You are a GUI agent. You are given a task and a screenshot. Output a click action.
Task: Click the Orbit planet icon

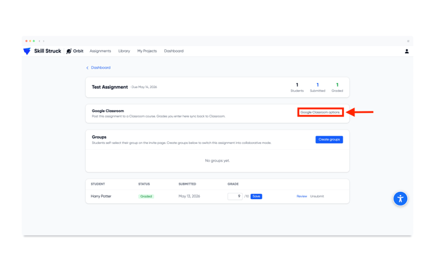pos(69,51)
